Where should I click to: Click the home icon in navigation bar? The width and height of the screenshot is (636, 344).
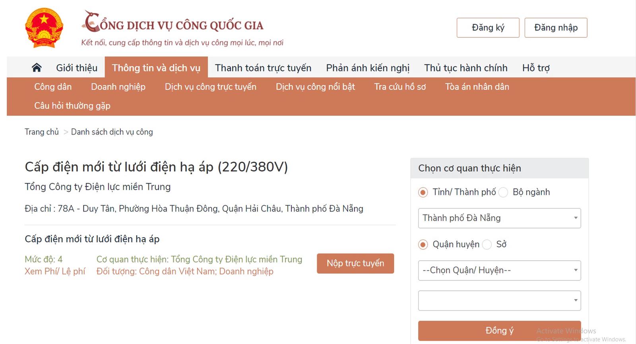tap(37, 68)
